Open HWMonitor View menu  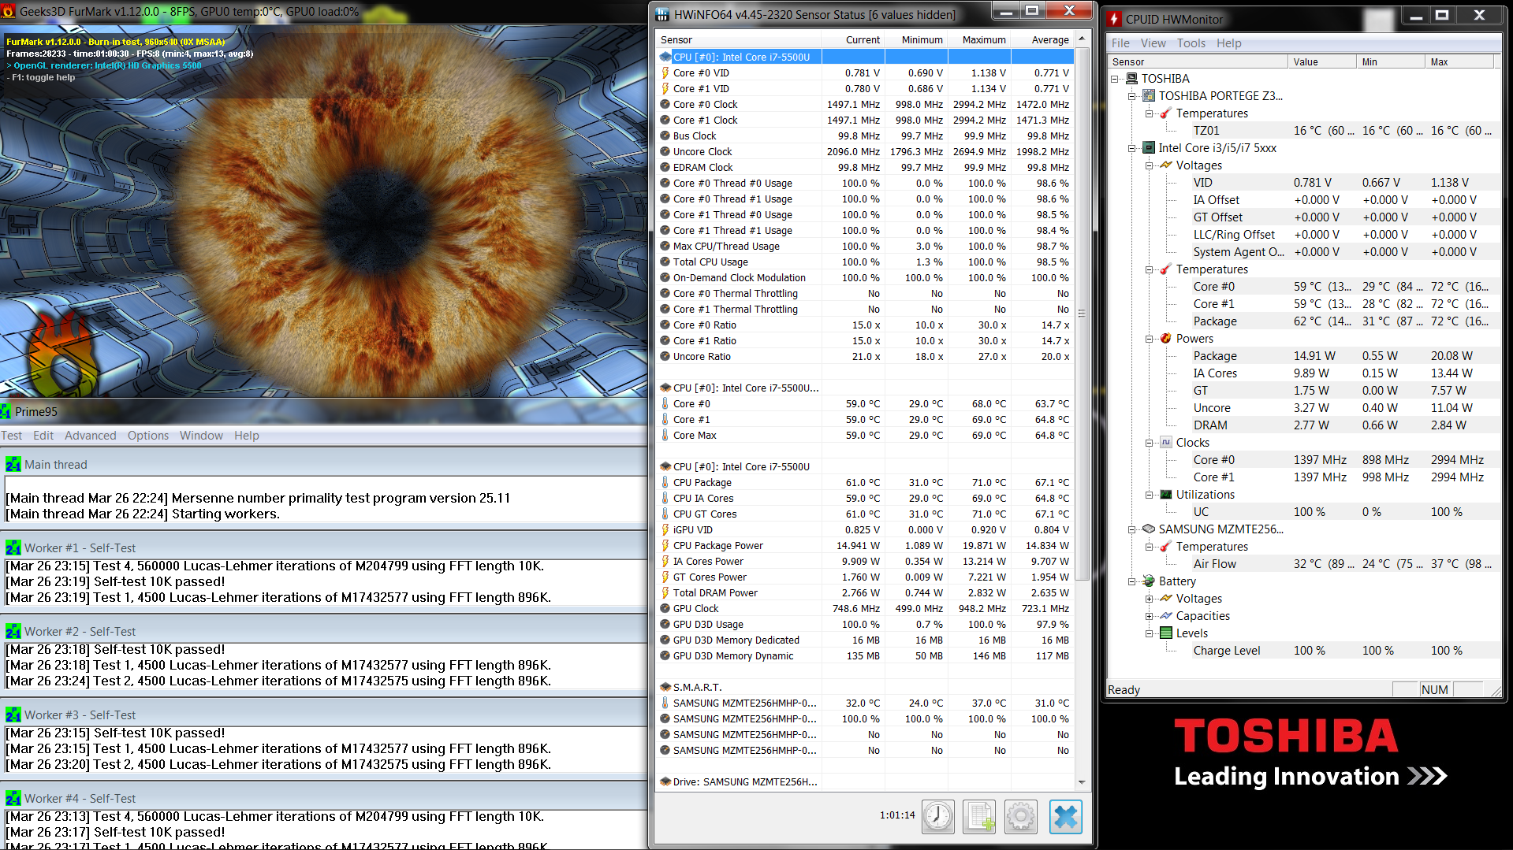pyautogui.click(x=1153, y=43)
